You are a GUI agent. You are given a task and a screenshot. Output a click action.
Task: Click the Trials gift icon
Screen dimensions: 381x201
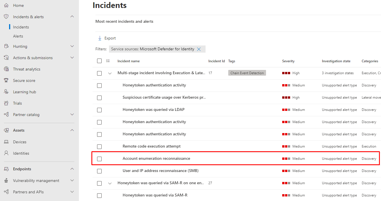click(x=6, y=103)
